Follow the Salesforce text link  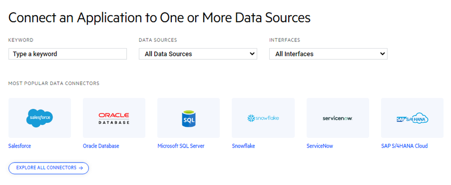[19, 146]
